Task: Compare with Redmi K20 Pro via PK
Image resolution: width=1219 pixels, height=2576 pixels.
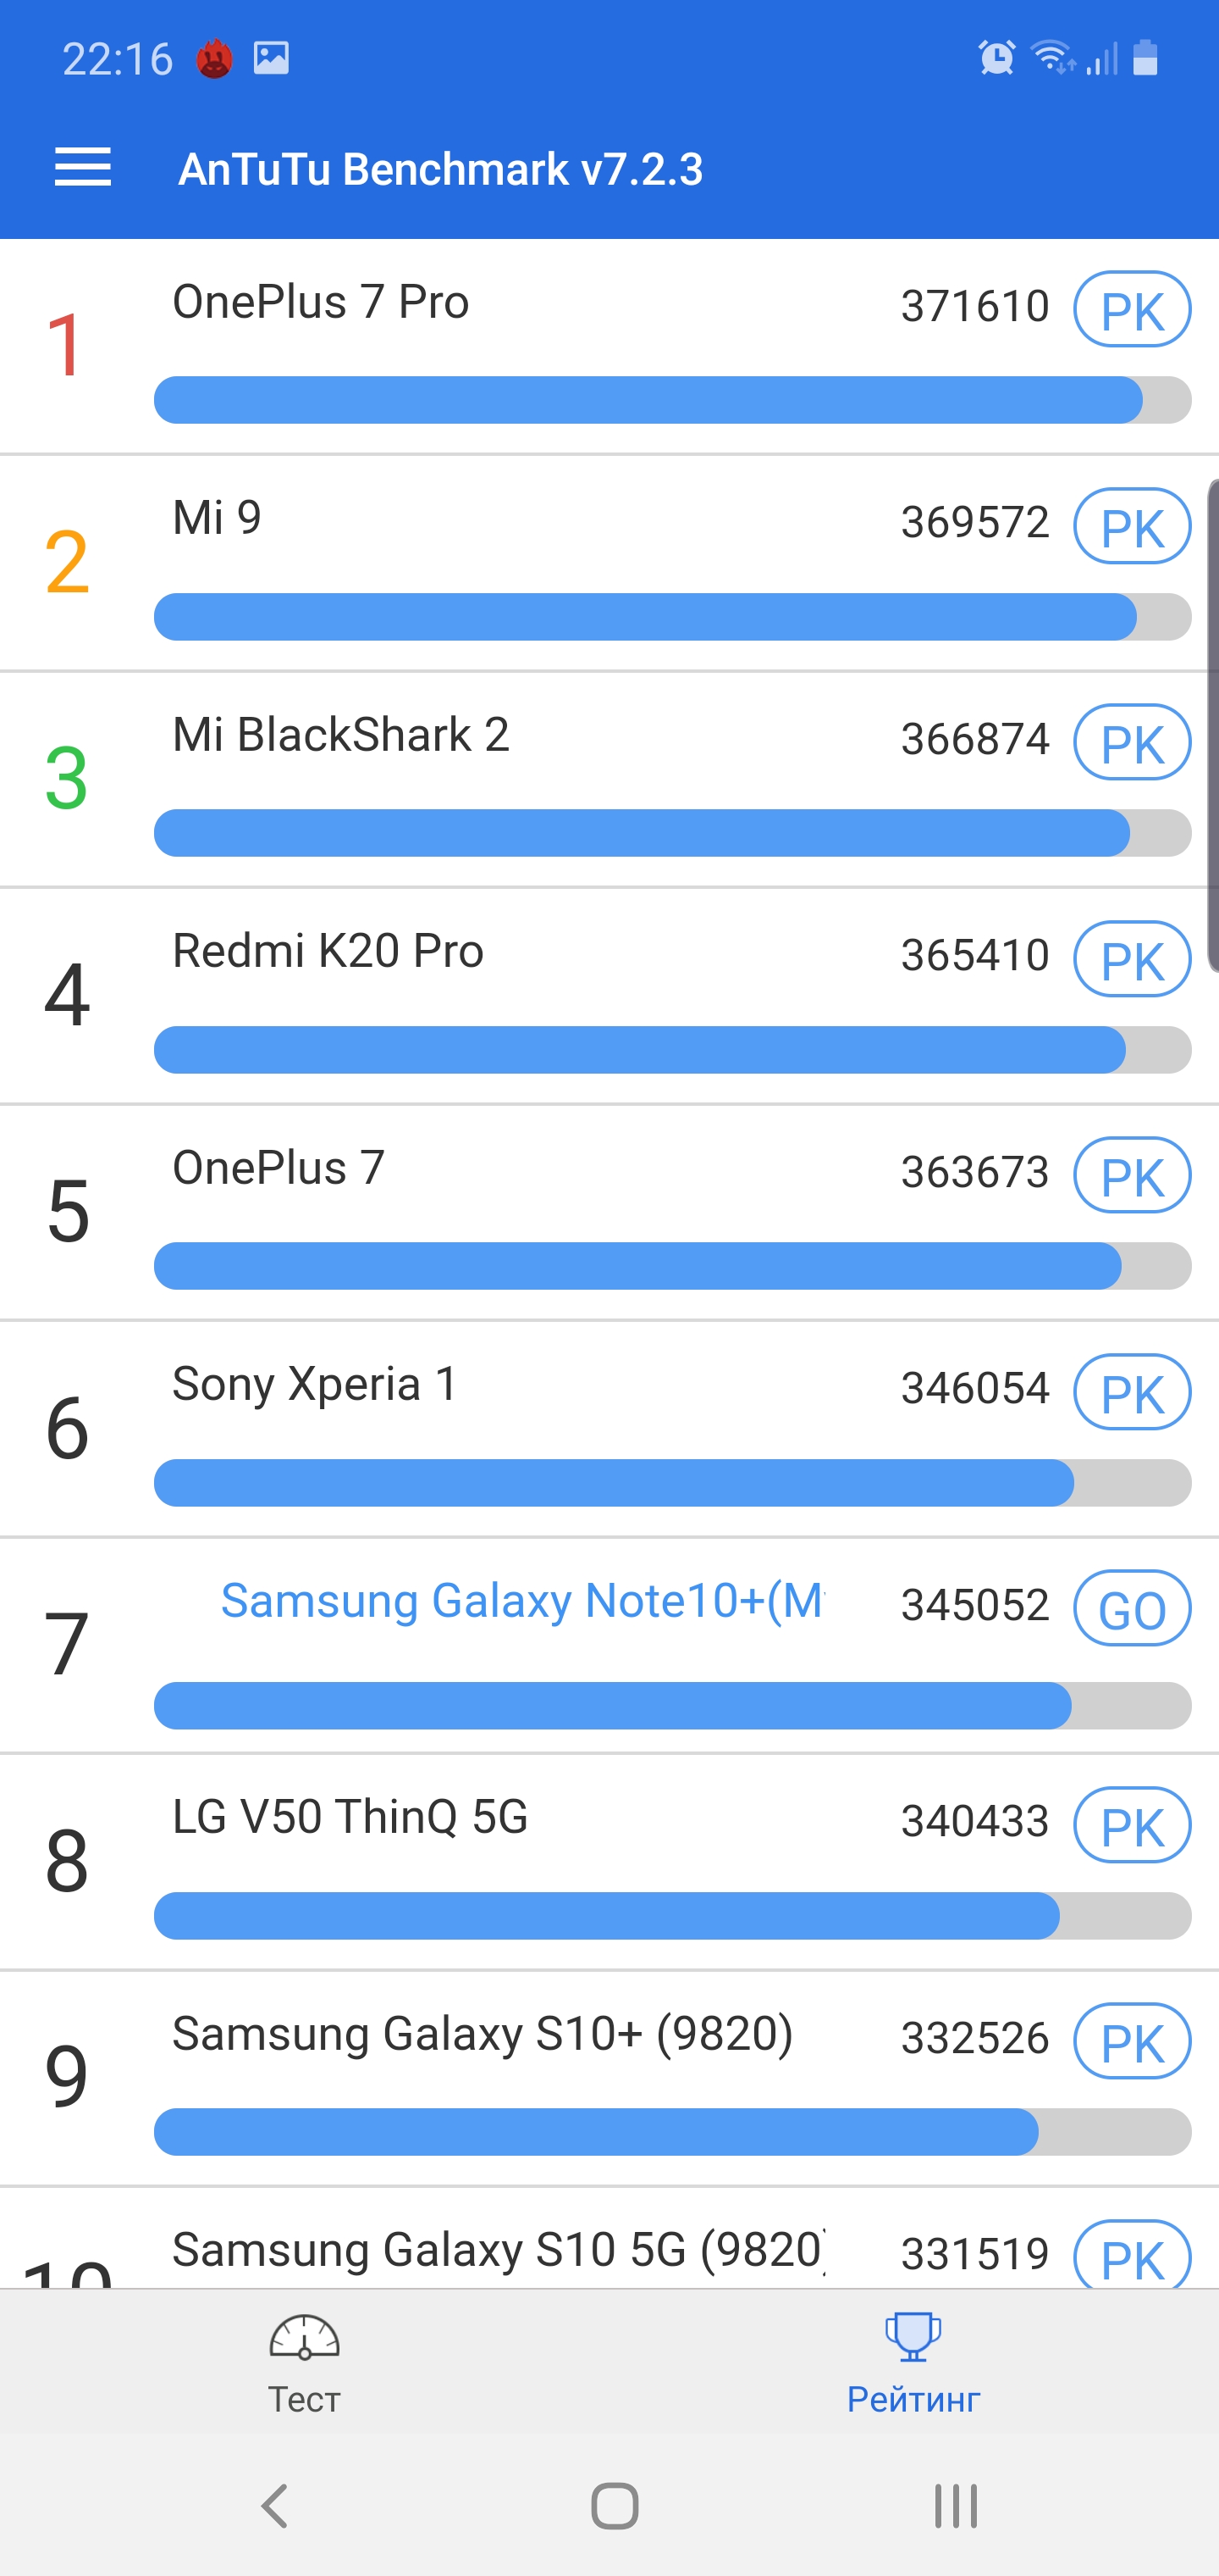Action: tap(1131, 959)
